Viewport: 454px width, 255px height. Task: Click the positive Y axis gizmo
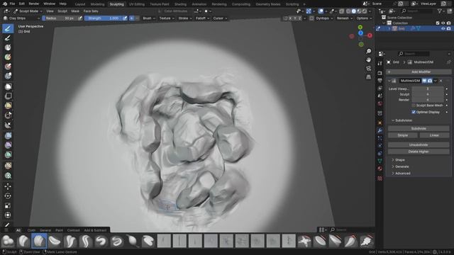(x=360, y=27)
